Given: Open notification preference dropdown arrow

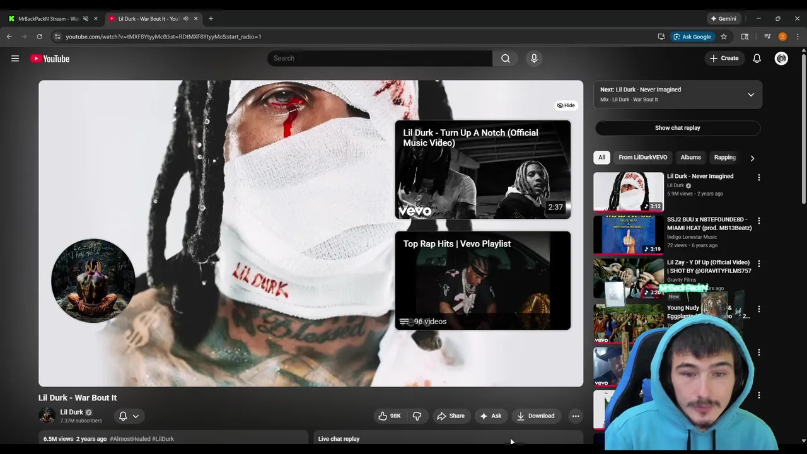Looking at the screenshot, I should pyautogui.click(x=136, y=416).
